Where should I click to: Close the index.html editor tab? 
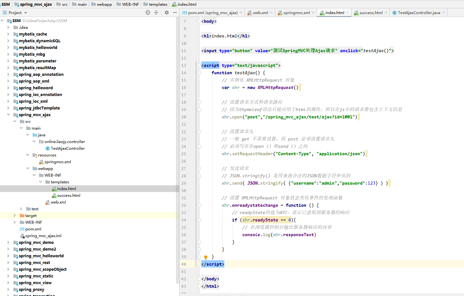[348, 13]
